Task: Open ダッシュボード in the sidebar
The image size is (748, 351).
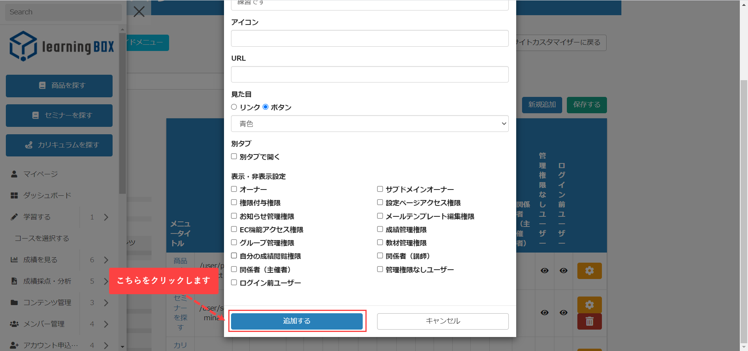Action: point(47,195)
